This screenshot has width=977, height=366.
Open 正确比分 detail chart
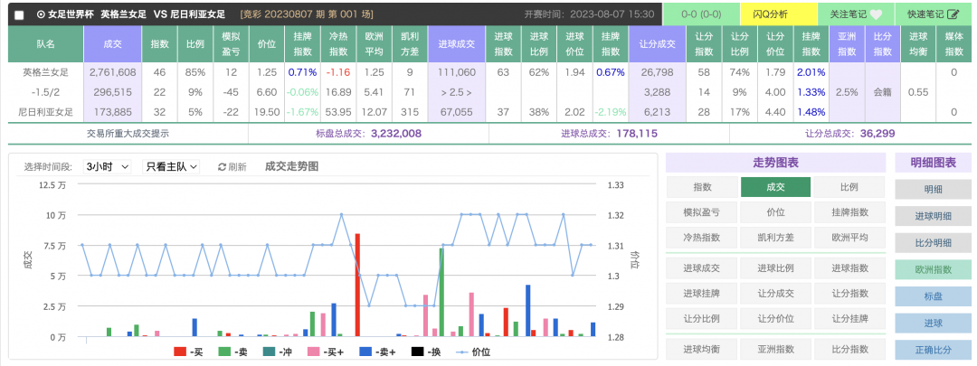[x=934, y=350]
